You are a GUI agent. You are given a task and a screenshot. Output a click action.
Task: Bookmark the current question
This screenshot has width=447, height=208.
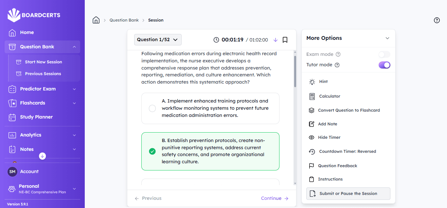pos(285,40)
